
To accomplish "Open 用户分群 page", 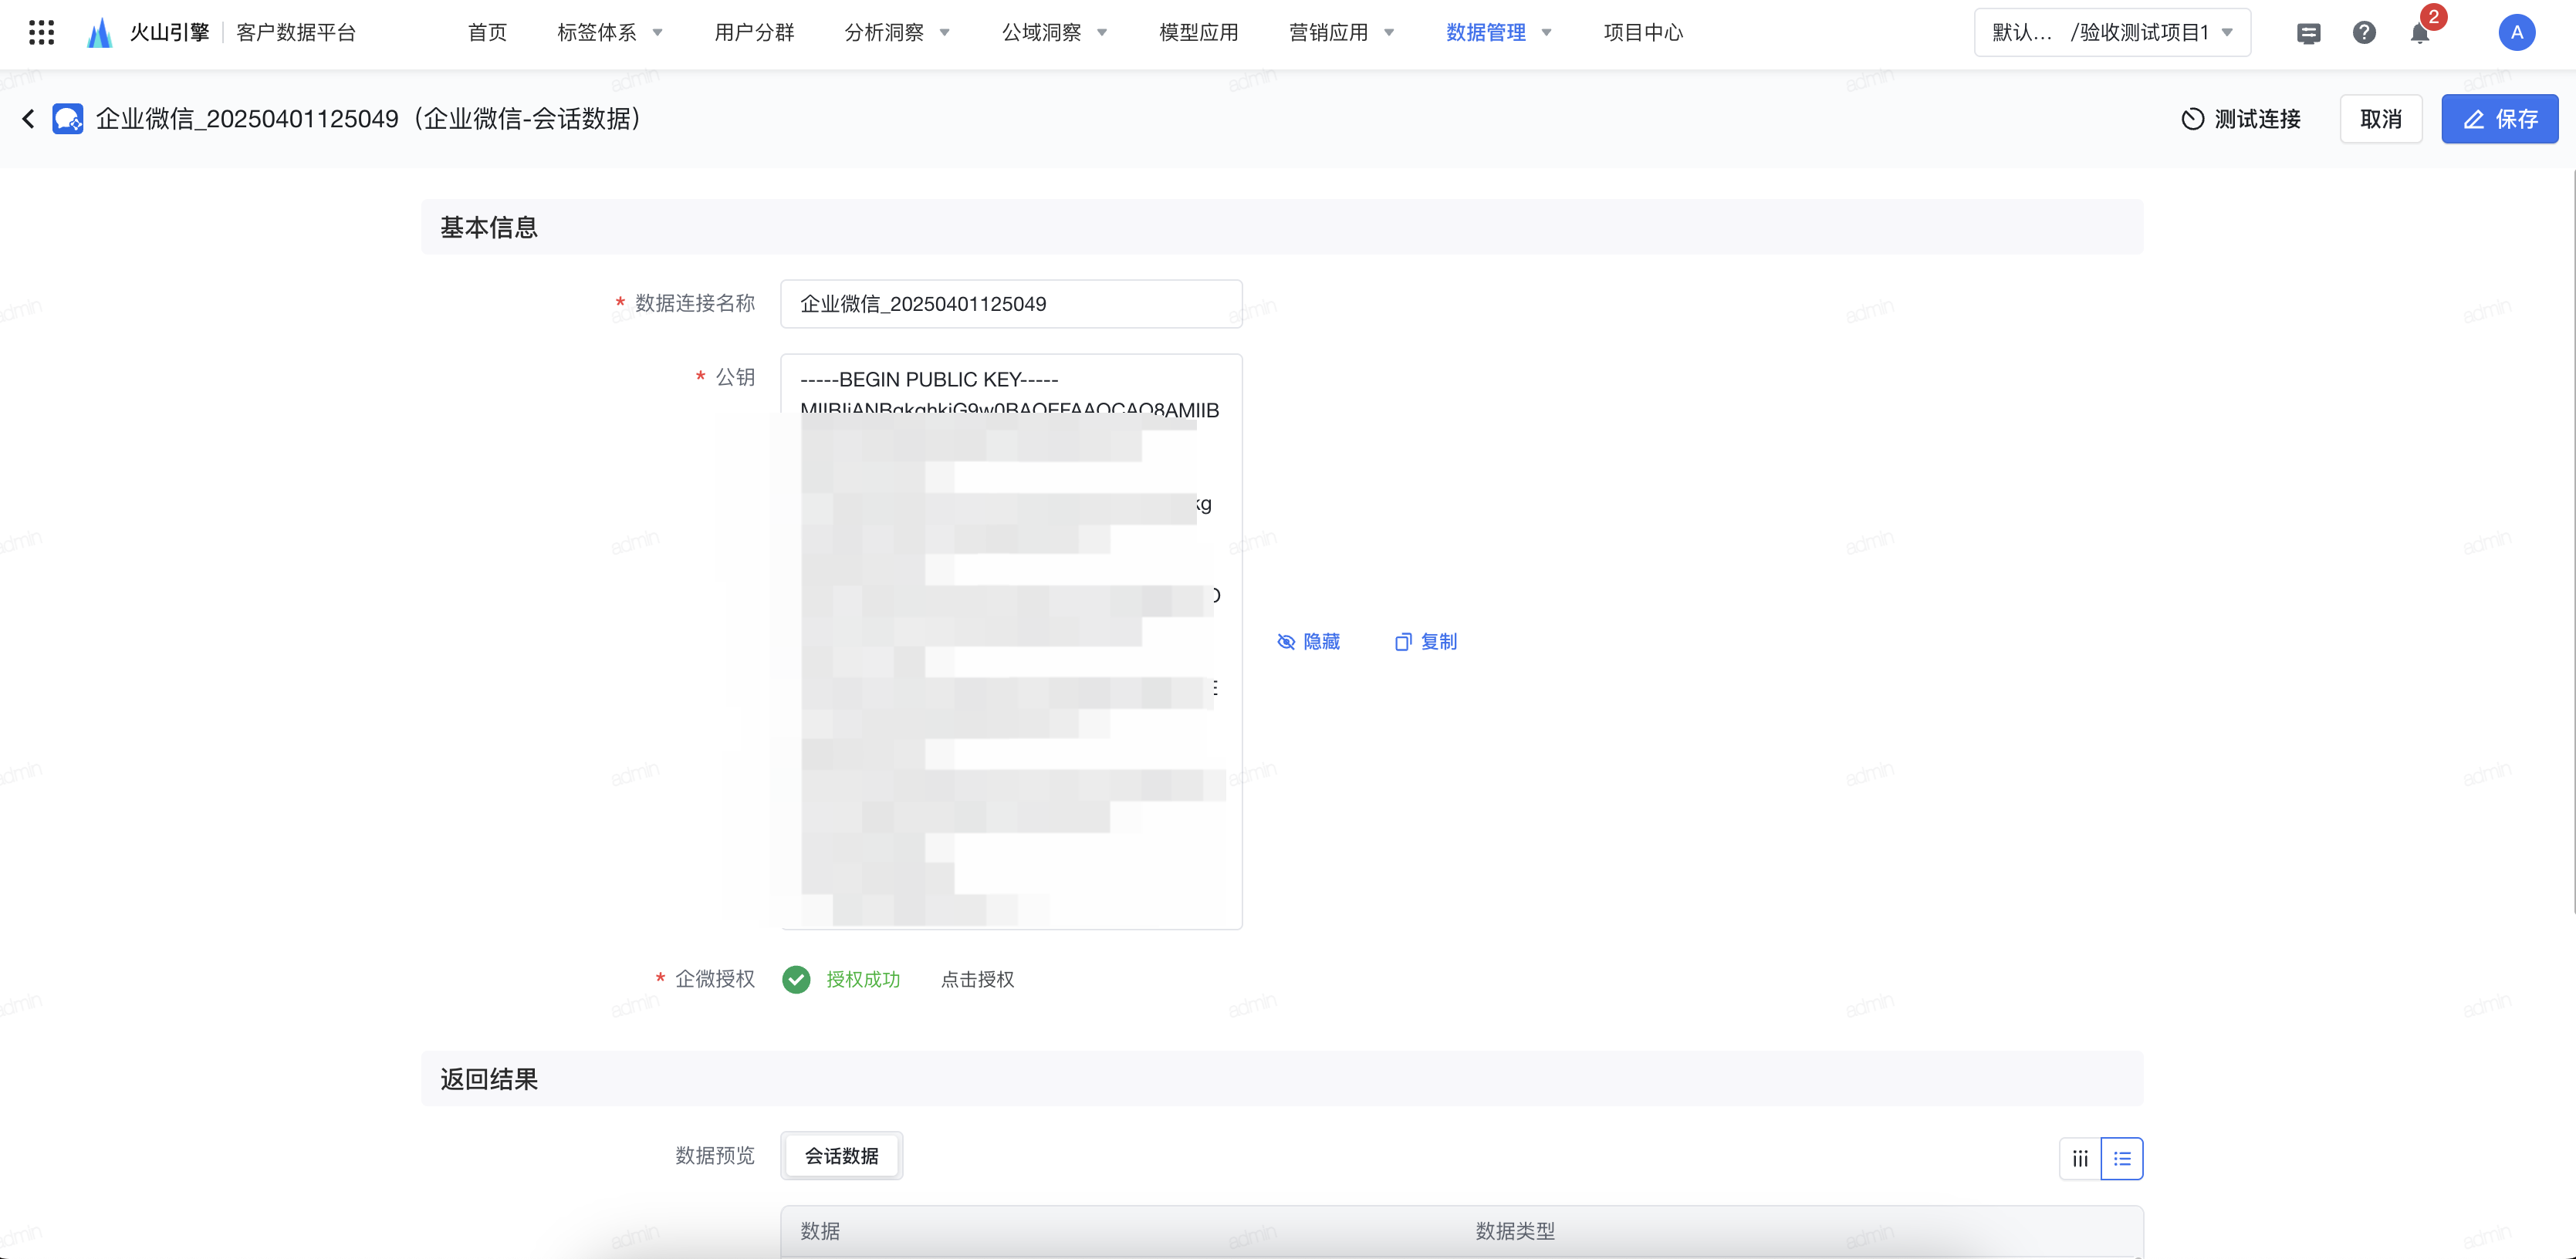I will 754,33.
